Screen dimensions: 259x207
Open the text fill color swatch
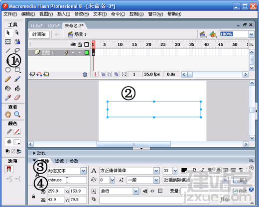tap(184, 170)
